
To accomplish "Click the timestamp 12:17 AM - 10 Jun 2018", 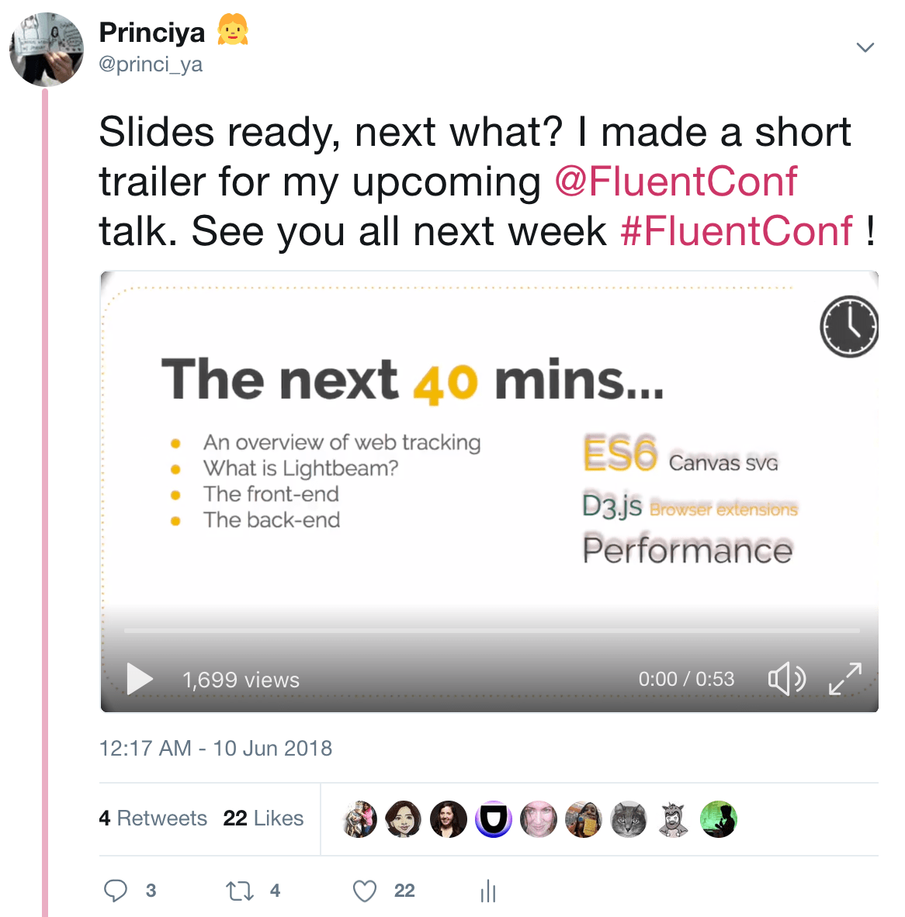I will click(x=215, y=748).
